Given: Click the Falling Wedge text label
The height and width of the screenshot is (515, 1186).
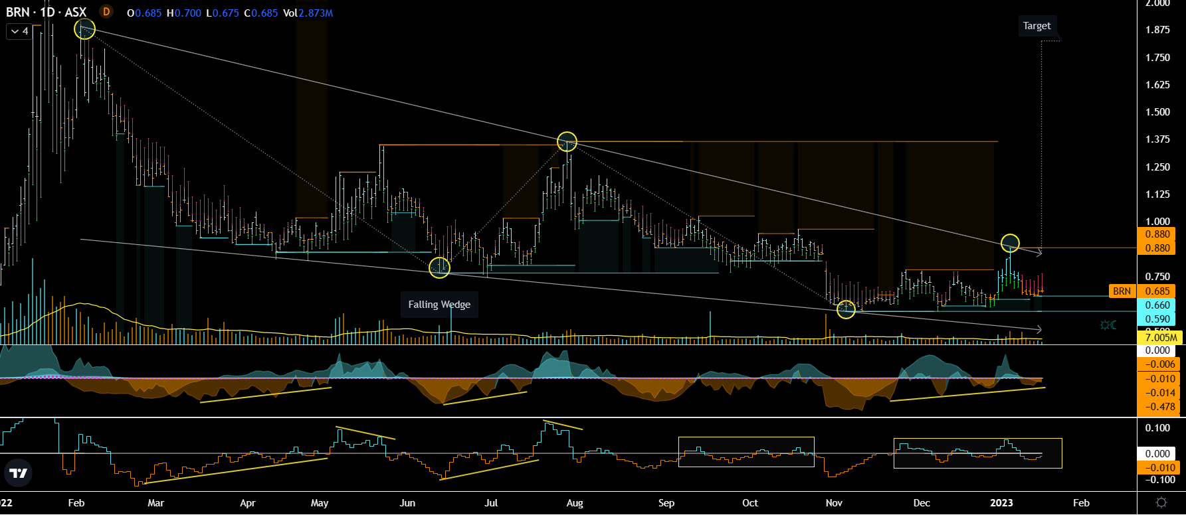Looking at the screenshot, I should click(439, 305).
